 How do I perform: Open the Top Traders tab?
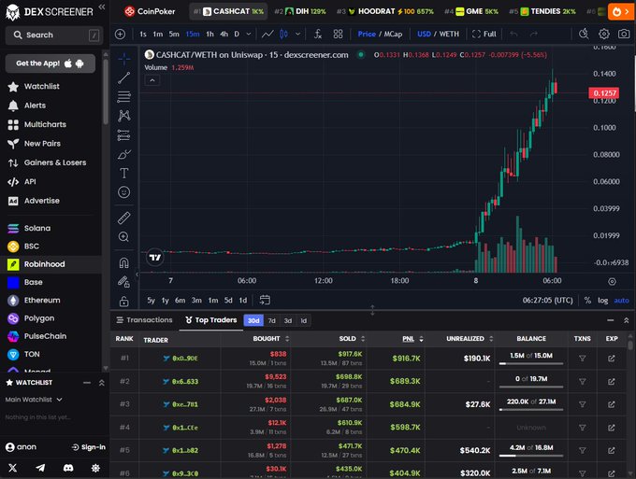[x=211, y=320]
